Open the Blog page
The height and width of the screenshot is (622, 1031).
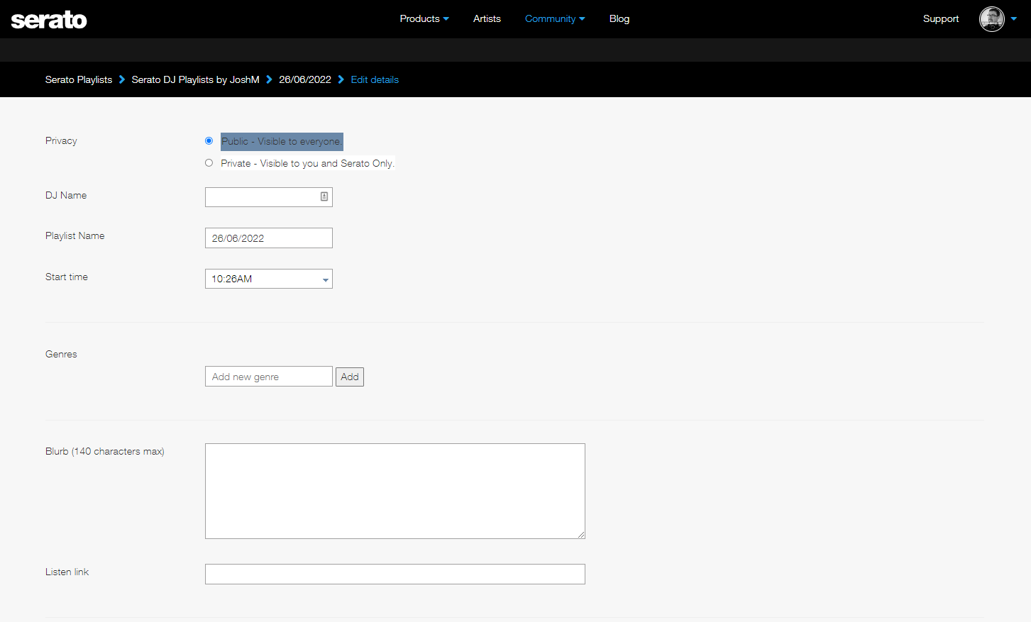click(619, 19)
